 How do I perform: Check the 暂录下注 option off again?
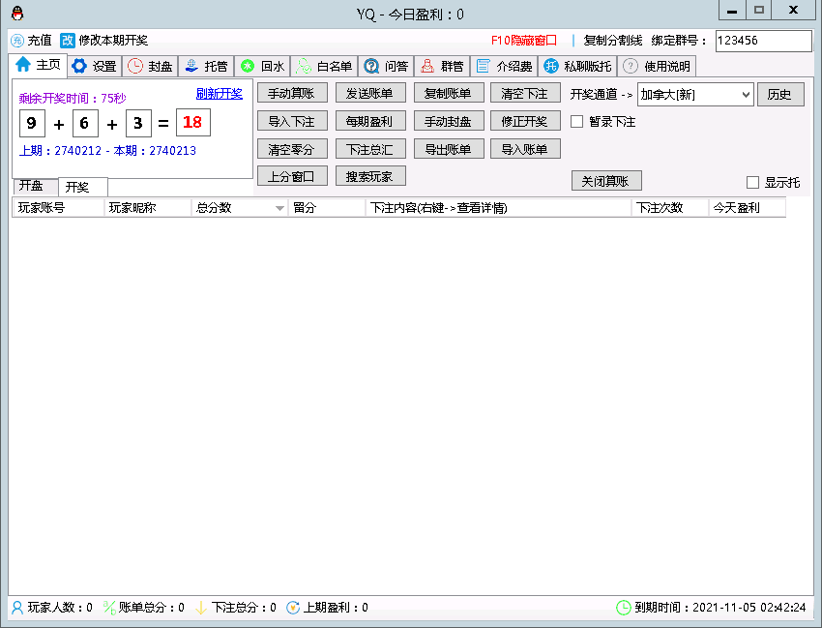tap(575, 121)
